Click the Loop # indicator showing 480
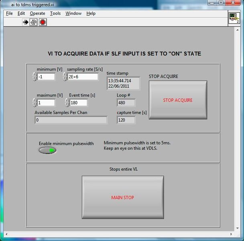 pyautogui.click(x=126, y=103)
